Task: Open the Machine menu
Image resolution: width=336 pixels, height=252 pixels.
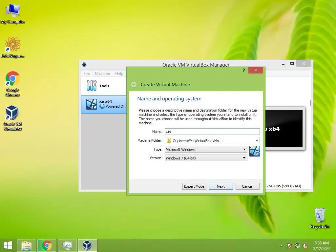Action: pos(102,73)
